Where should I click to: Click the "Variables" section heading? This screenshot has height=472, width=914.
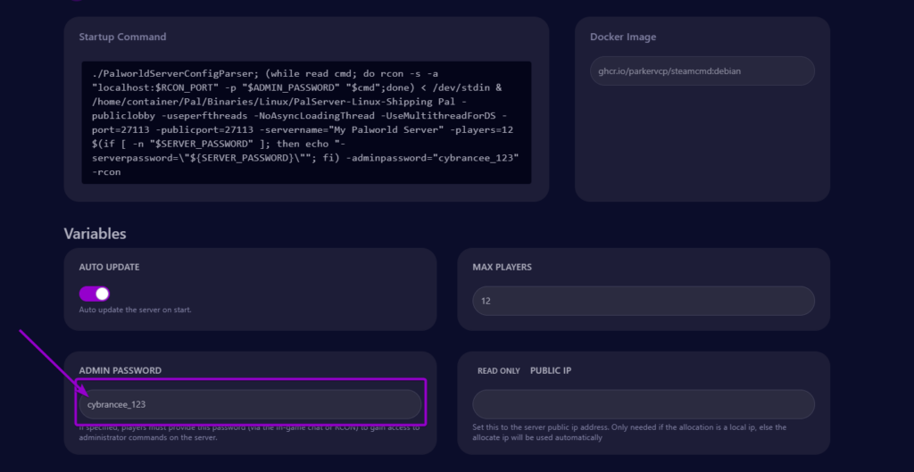95,234
